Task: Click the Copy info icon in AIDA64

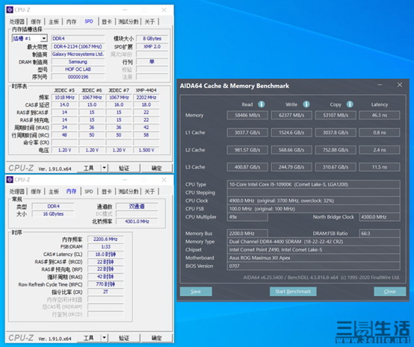Action: point(350,104)
